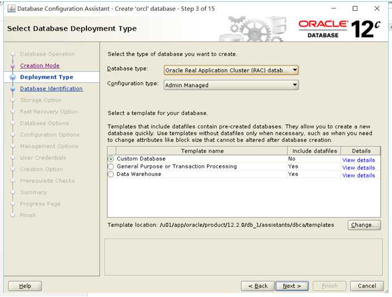
Task: Click the Summary step label
Action: click(x=33, y=192)
